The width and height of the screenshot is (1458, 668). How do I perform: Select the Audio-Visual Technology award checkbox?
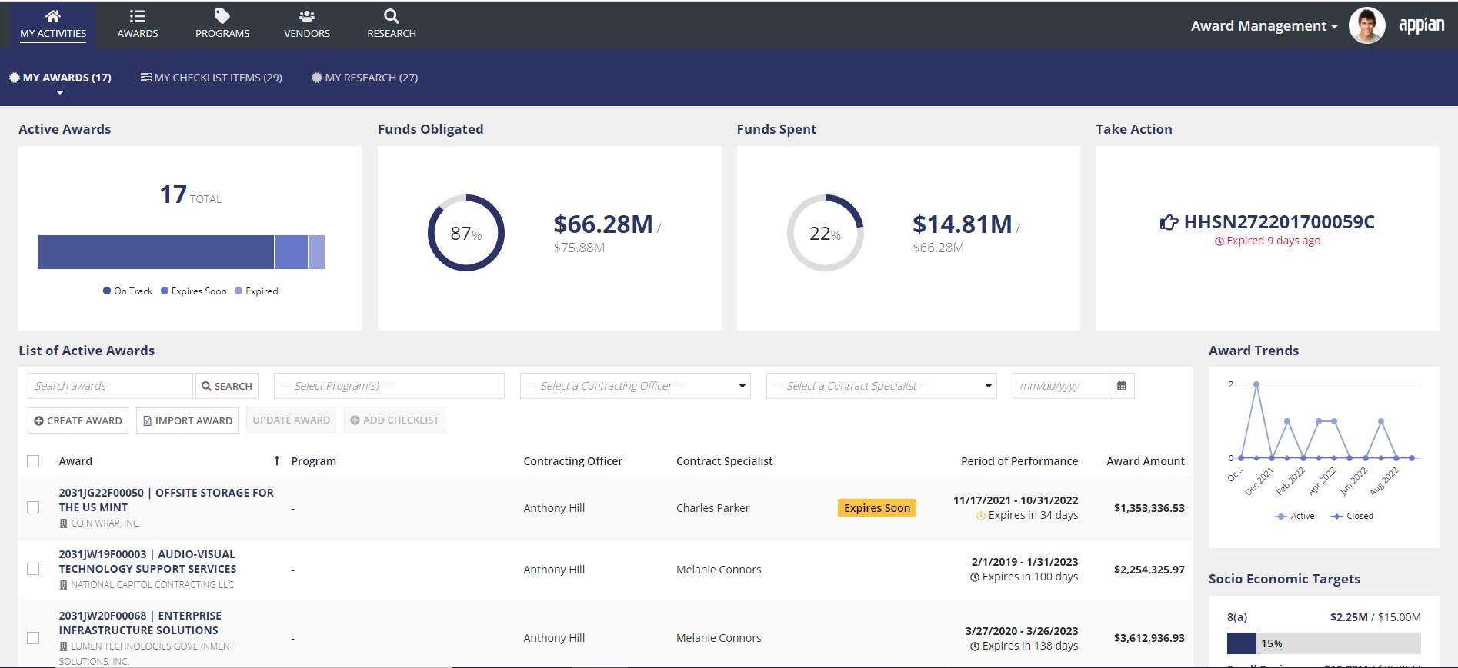33,569
